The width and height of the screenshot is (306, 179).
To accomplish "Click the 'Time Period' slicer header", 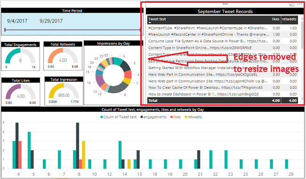I will [72, 11].
